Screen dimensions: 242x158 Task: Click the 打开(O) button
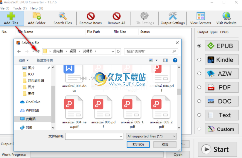138,145
